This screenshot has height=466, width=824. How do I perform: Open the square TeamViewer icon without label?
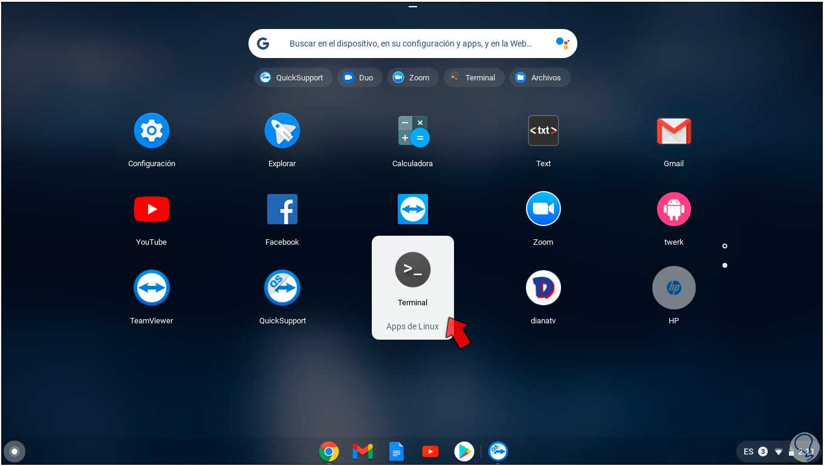413,209
